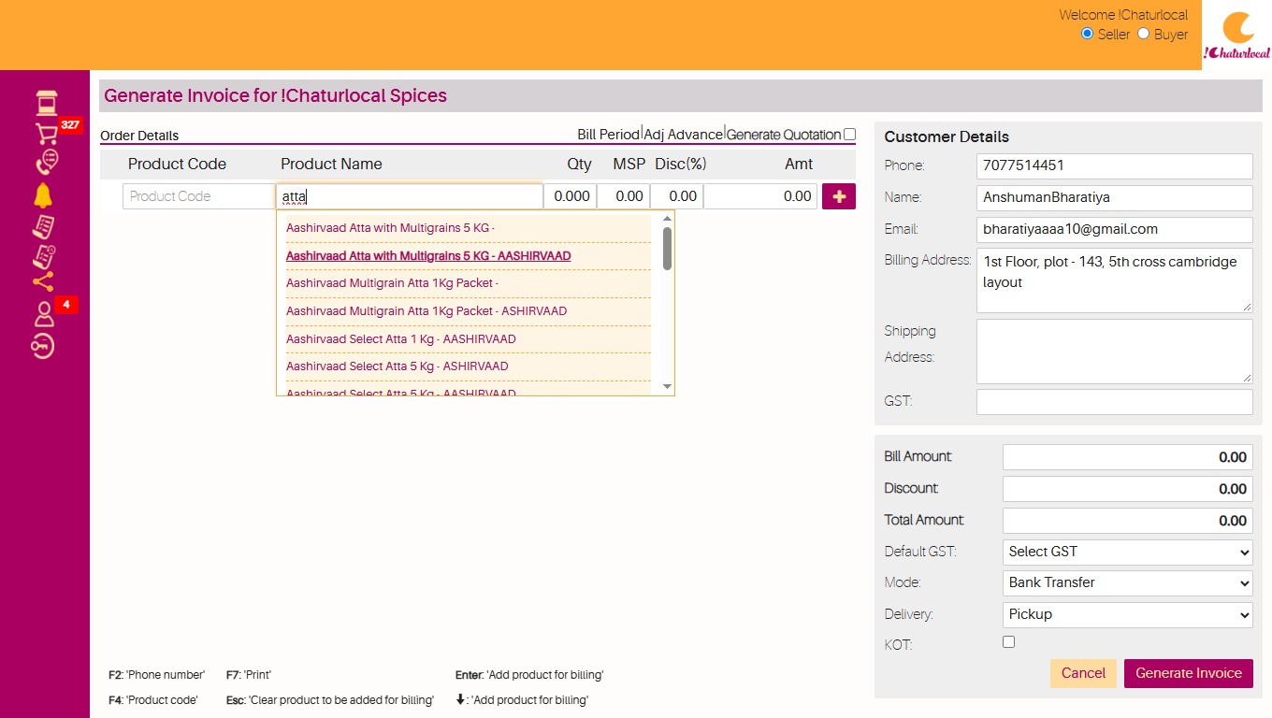Click the Cancel button
The height and width of the screenshot is (718, 1272).
coord(1083,673)
